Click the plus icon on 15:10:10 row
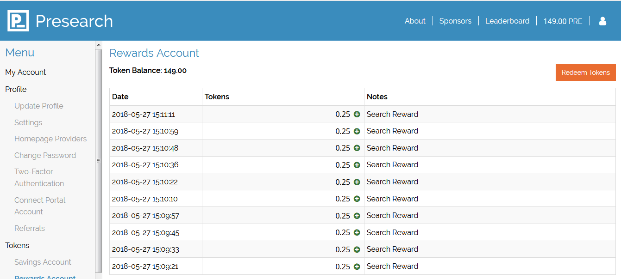 357,199
